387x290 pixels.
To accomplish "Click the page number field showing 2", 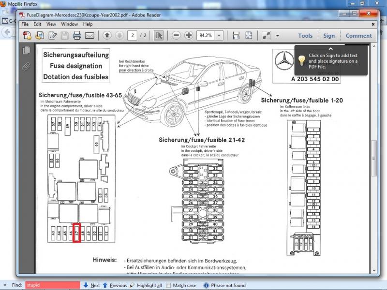I will pyautogui.click(x=133, y=35).
